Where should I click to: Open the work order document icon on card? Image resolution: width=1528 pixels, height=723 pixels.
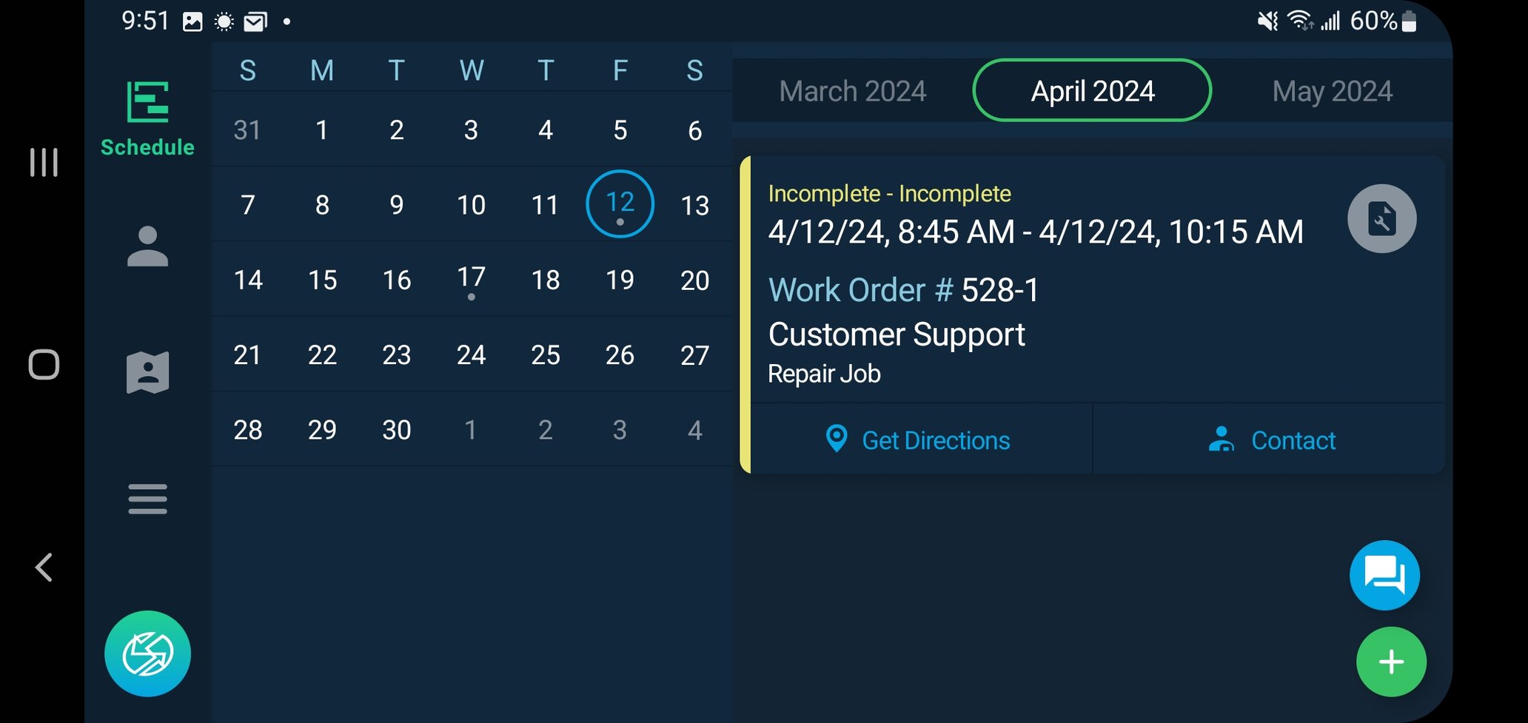pos(1381,218)
